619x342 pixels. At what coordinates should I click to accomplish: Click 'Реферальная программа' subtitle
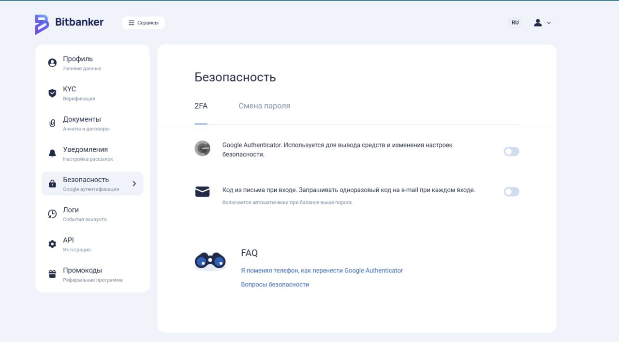pos(92,280)
